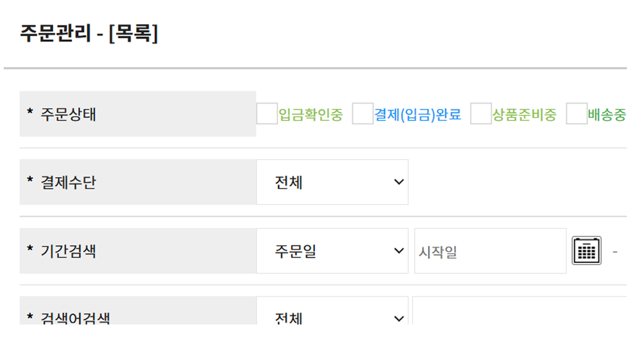
Task: Tick the 결제(입금)완료 checkbox
Action: pyautogui.click(x=362, y=114)
